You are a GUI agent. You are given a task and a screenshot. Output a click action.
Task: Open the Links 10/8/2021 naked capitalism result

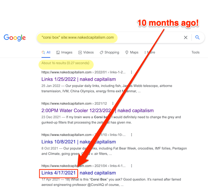79,142
